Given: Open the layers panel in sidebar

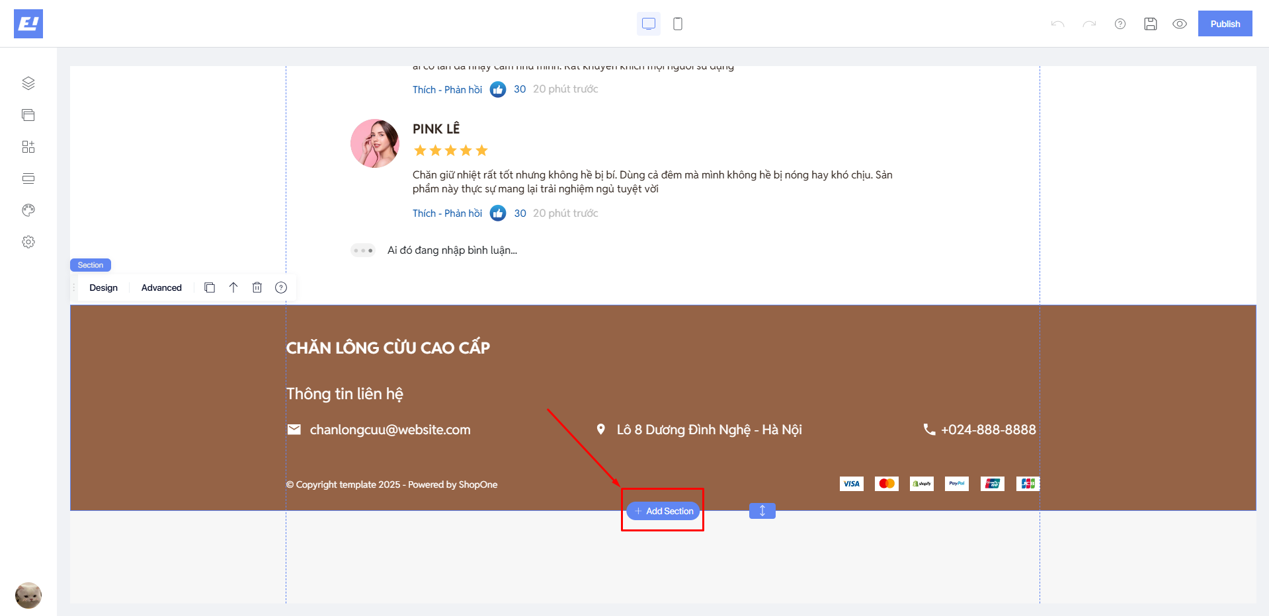Looking at the screenshot, I should point(28,83).
